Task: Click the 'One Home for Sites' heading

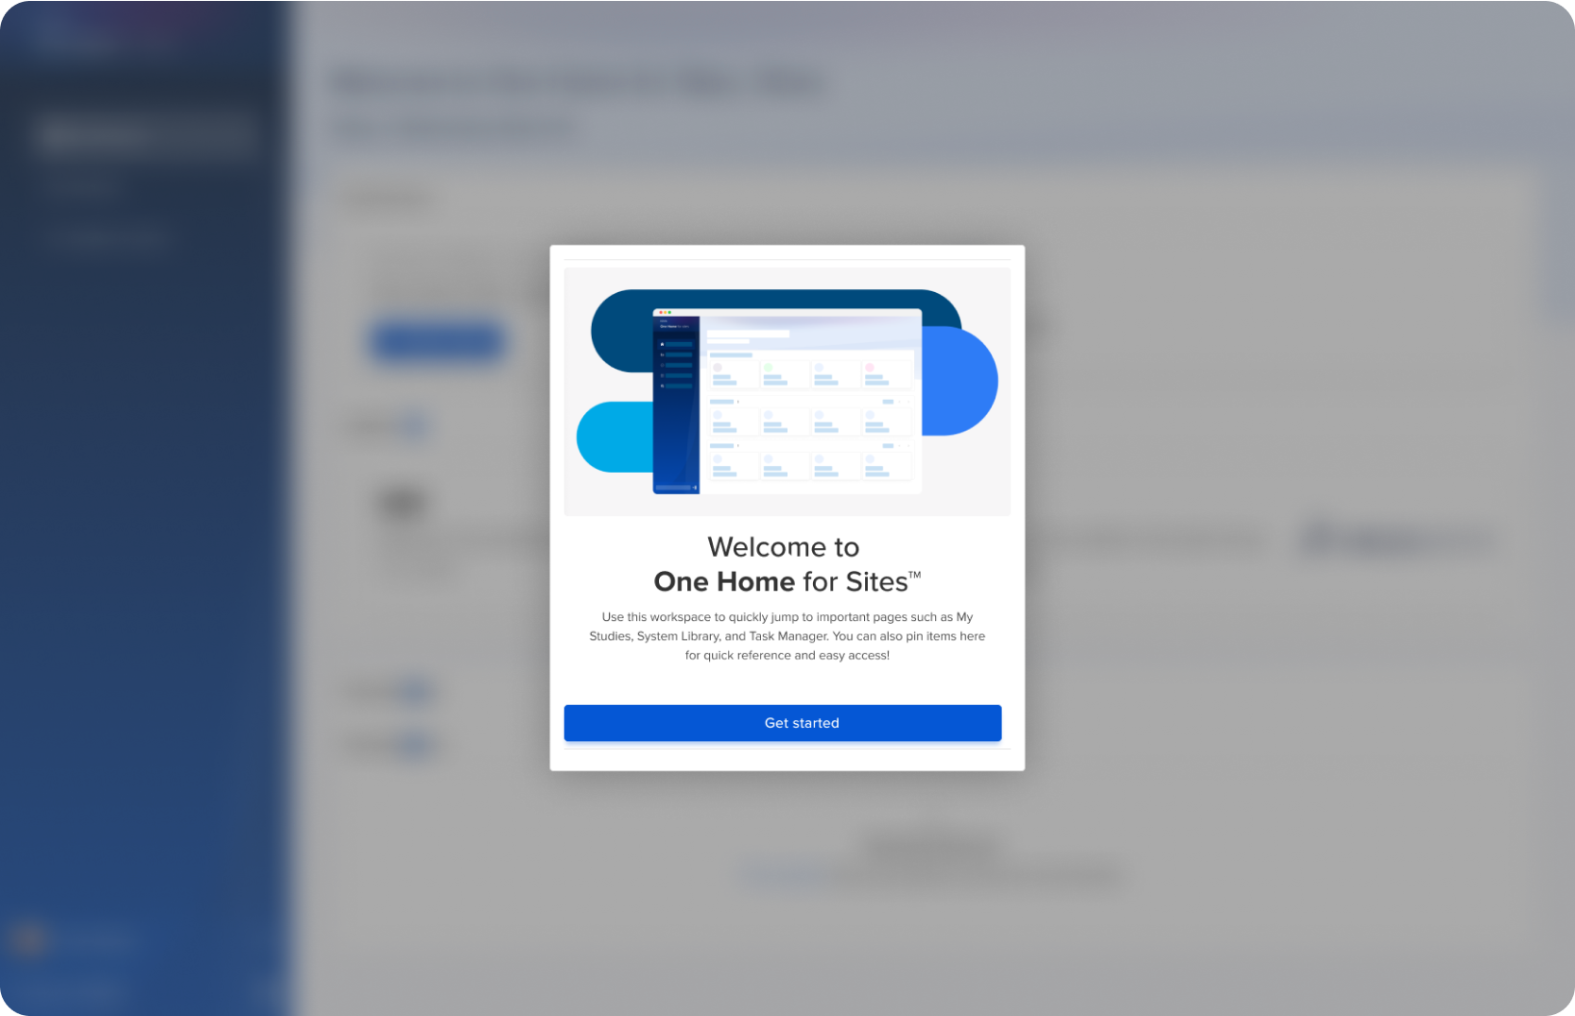Action: [787, 581]
